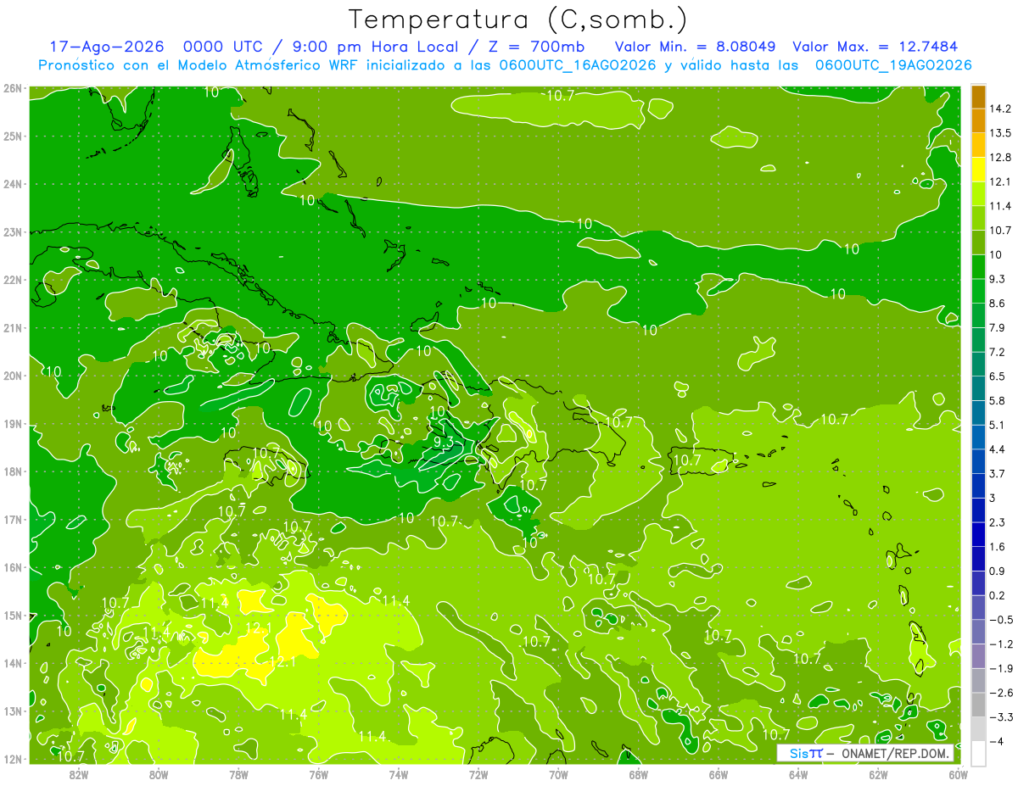1018x786 pixels.
Task: Click the SisPi ONAMET/REP.DOM. logo box
Action: coord(865,754)
